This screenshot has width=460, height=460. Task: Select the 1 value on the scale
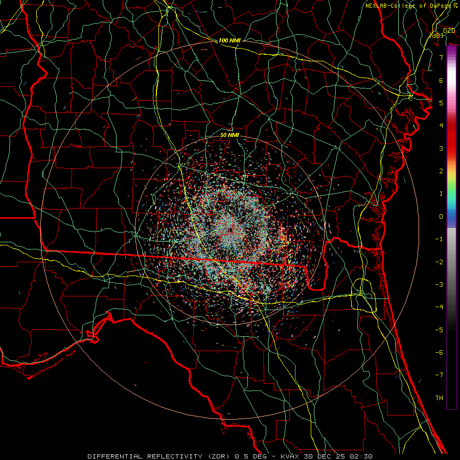pos(441,194)
